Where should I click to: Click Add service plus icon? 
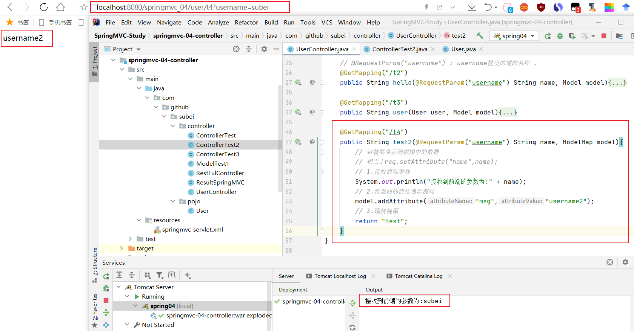[x=188, y=275]
